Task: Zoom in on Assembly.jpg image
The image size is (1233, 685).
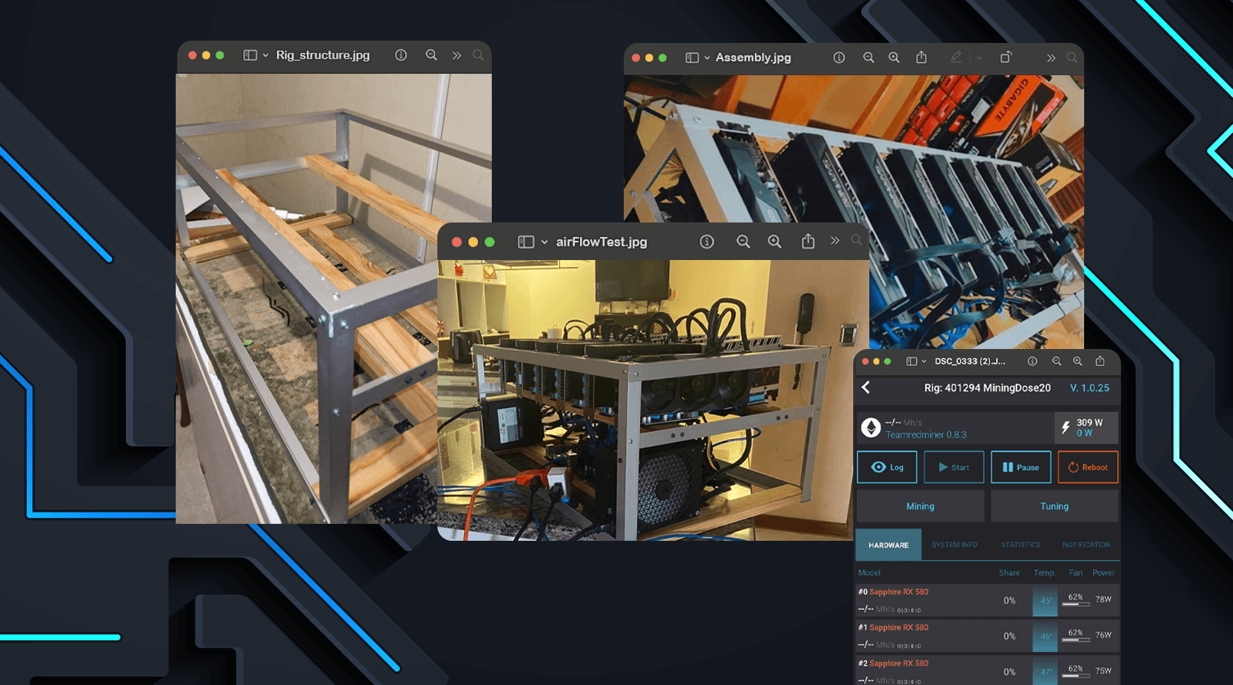Action: 894,58
